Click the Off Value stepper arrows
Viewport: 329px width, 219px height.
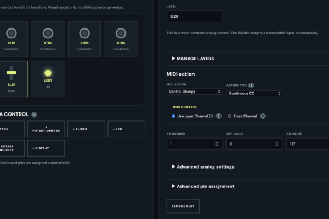pyautogui.click(x=277, y=144)
